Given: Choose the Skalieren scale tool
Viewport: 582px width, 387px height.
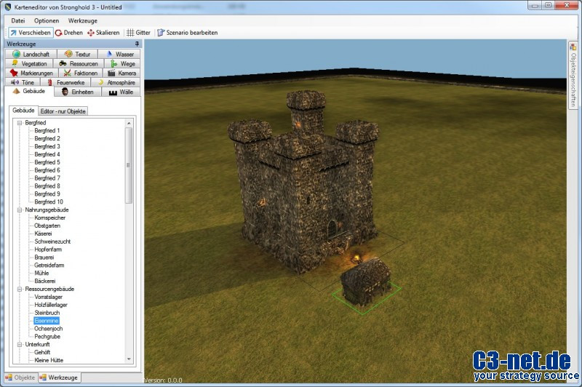Looking at the screenshot, I should (x=103, y=33).
